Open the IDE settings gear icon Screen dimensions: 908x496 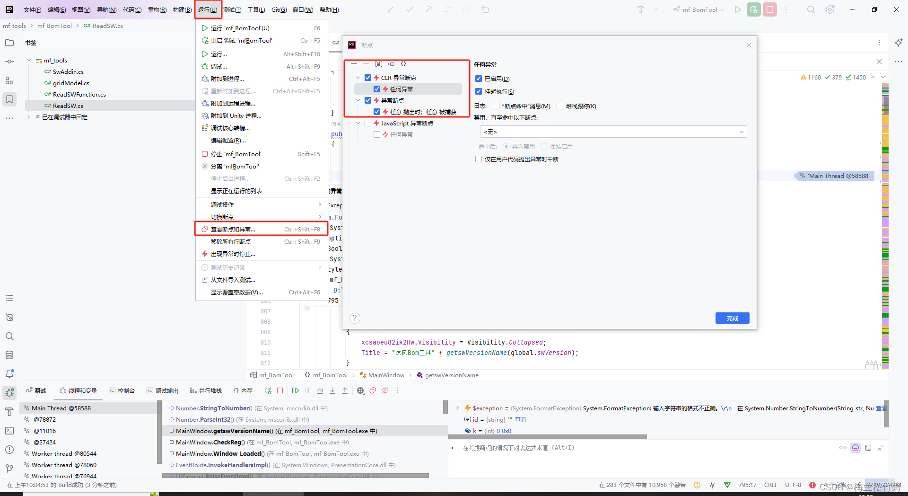point(830,9)
